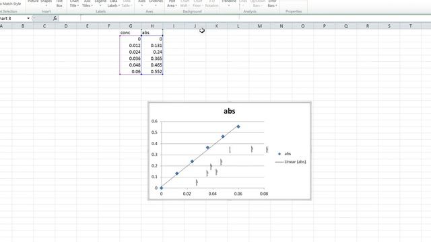Click the data point near 0.036 concentration
This screenshot has width=431, height=242.
click(207, 148)
